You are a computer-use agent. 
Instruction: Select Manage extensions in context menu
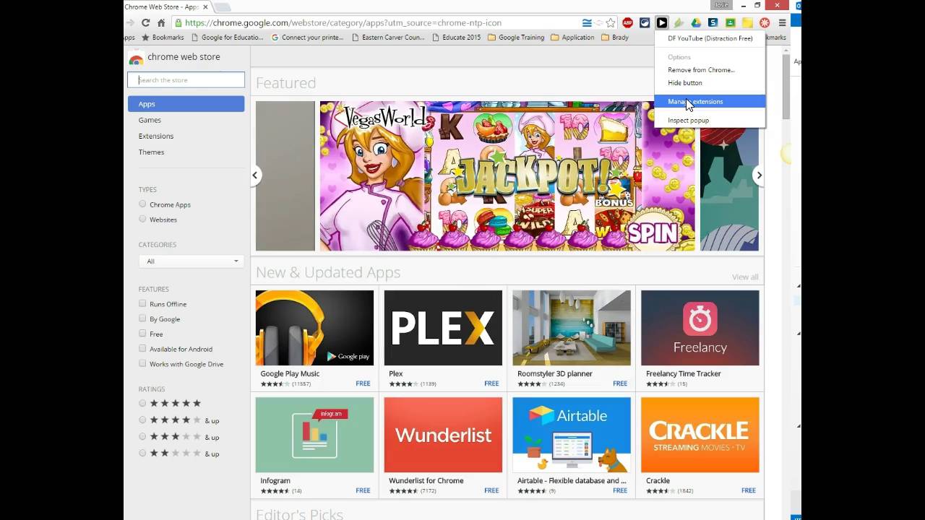tap(710, 101)
